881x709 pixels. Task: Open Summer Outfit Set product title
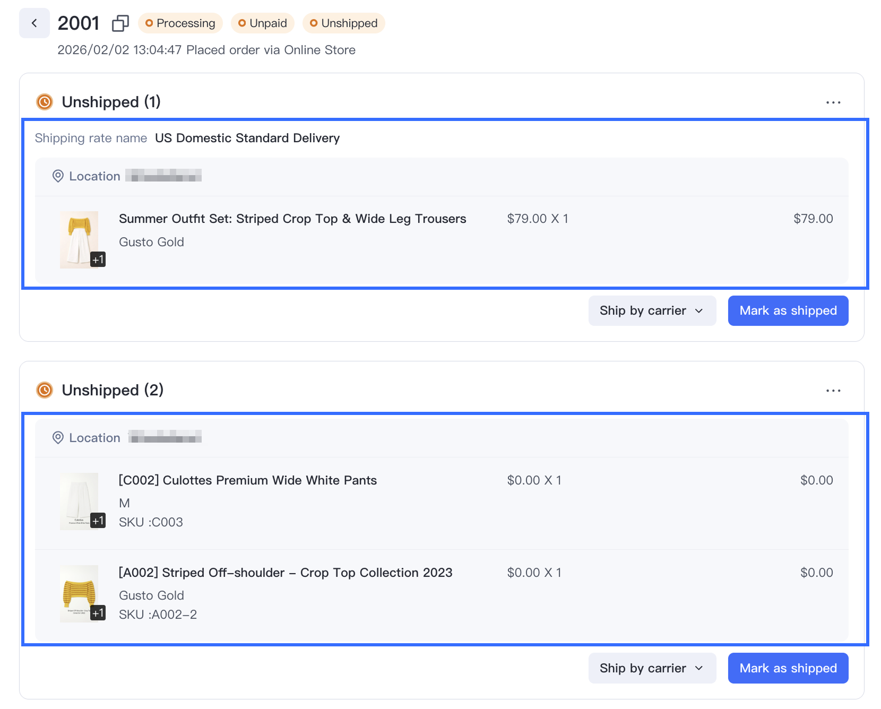coord(292,219)
